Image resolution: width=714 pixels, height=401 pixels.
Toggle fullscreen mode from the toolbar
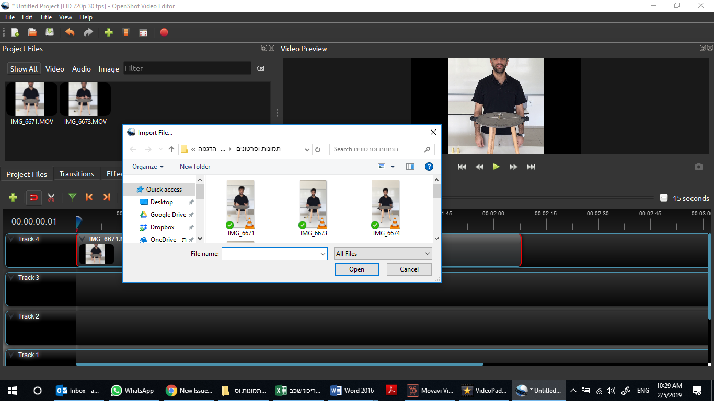pyautogui.click(x=143, y=32)
